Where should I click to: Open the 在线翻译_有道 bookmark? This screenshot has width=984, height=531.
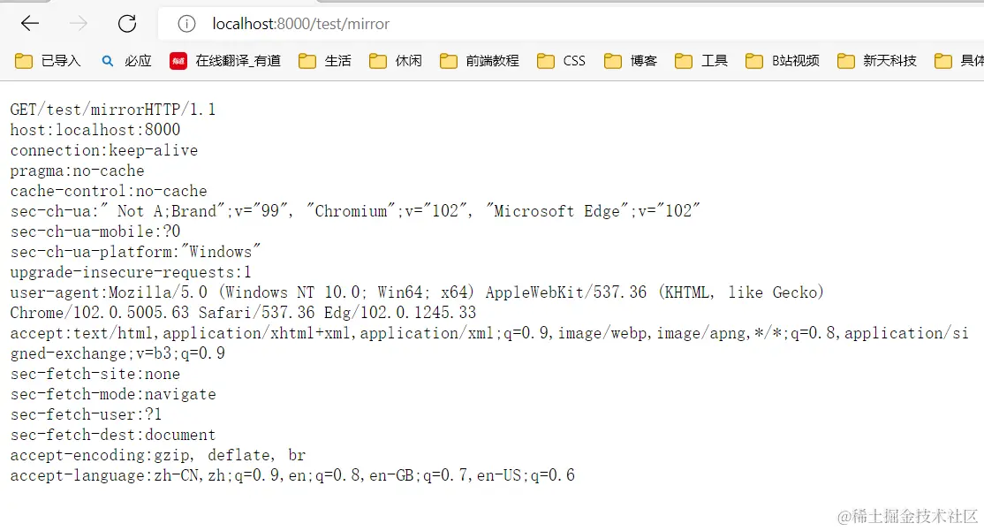click(225, 61)
